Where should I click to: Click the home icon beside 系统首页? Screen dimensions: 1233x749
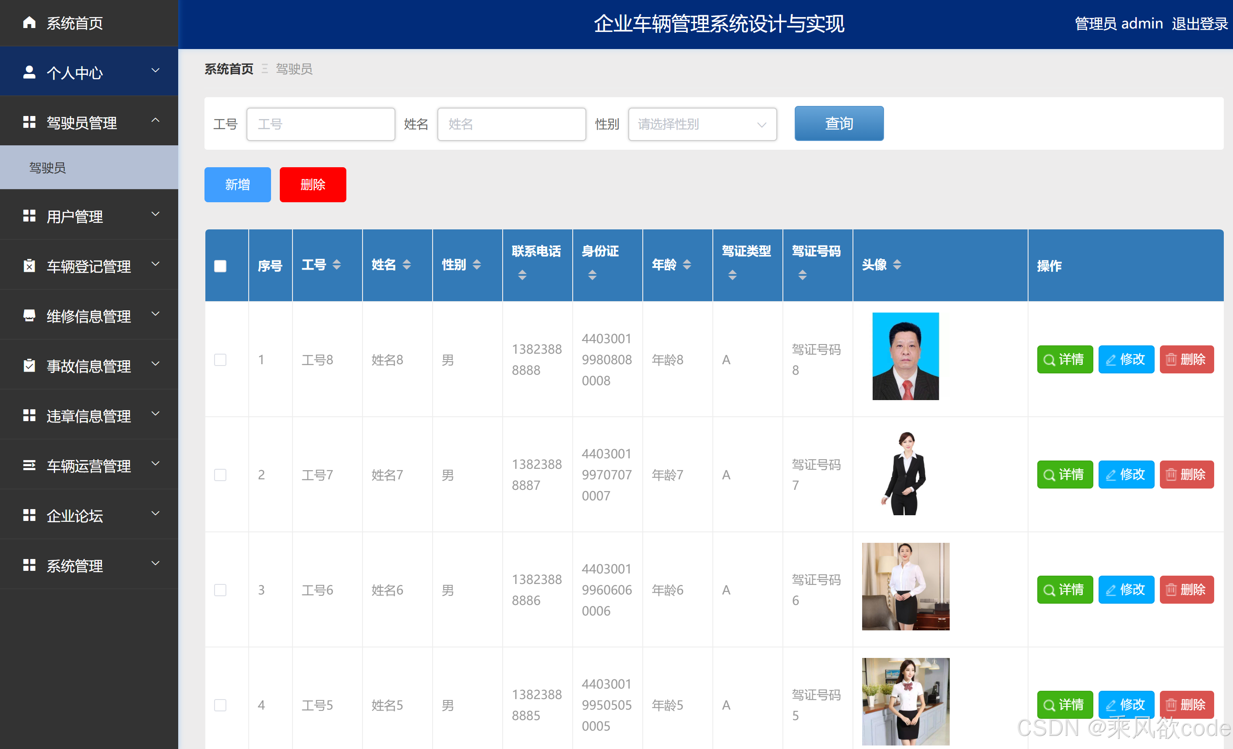coord(29,22)
